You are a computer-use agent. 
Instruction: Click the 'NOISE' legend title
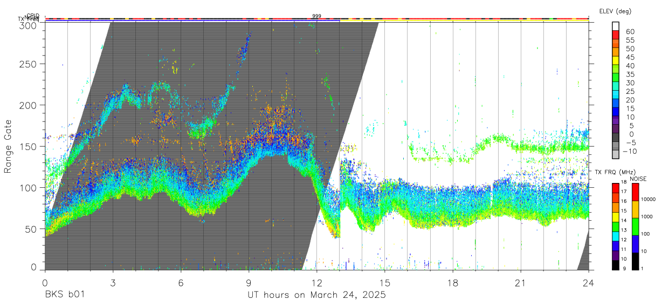(x=639, y=179)
